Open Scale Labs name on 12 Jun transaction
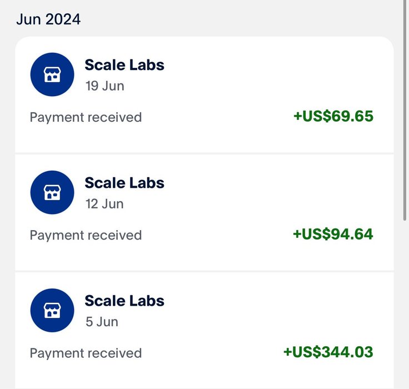409x389 pixels. pos(124,183)
